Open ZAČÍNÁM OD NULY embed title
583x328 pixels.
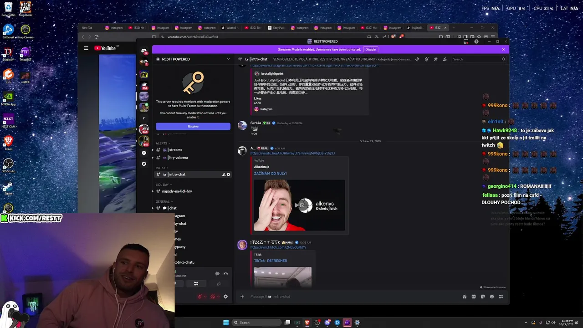point(271,174)
